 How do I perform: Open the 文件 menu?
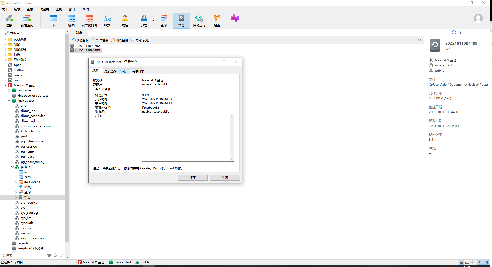point(5,9)
